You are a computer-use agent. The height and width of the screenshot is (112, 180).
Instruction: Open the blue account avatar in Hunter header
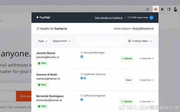(151, 18)
